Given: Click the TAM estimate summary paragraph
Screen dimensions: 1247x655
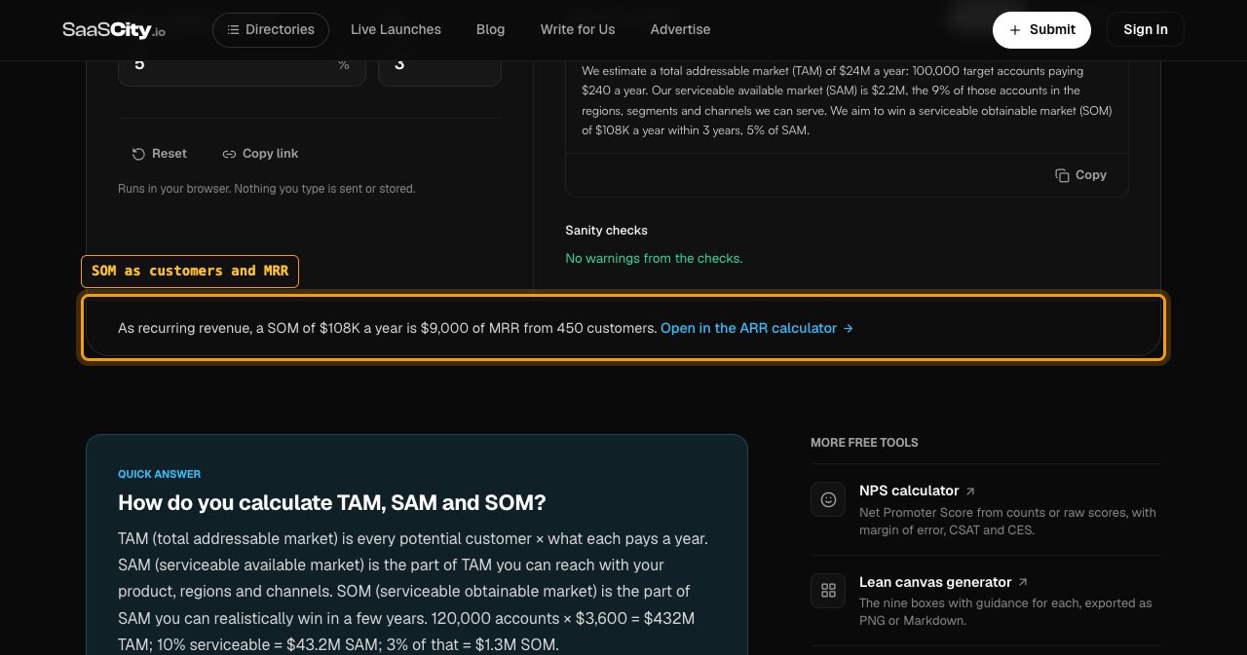Looking at the screenshot, I should pos(847,100).
